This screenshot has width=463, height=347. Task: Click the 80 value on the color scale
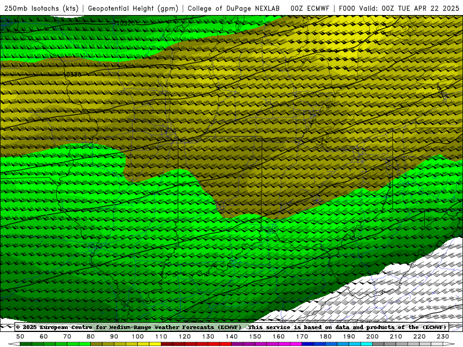pos(91,337)
